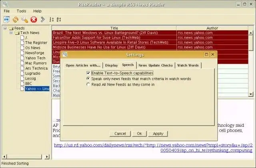Click the sort ascending toolbar icon
The image size is (256, 168).
pyautogui.click(x=52, y=20)
